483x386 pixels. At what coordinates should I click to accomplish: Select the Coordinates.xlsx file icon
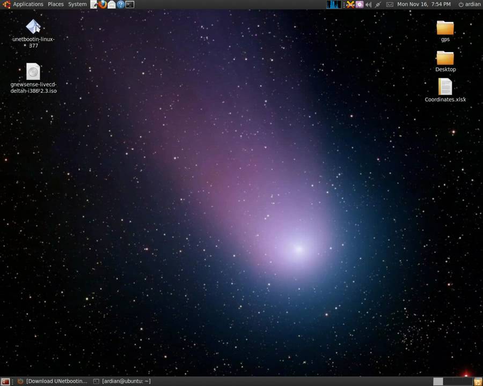coord(445,90)
